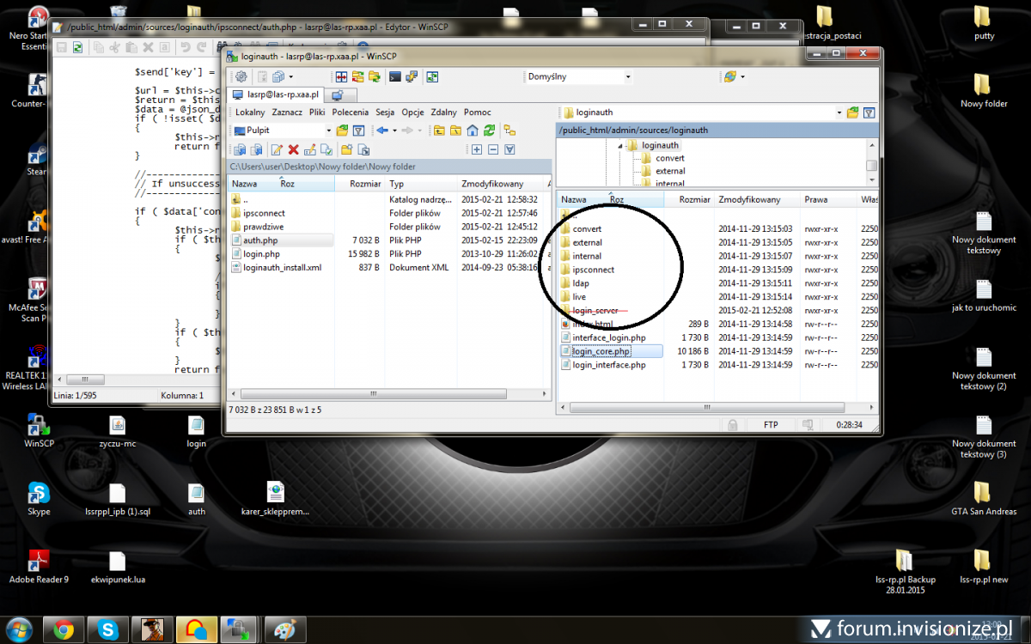Select the ipsconnect folder in remote panel
Viewport: 1031px width, 644px height.
[593, 270]
